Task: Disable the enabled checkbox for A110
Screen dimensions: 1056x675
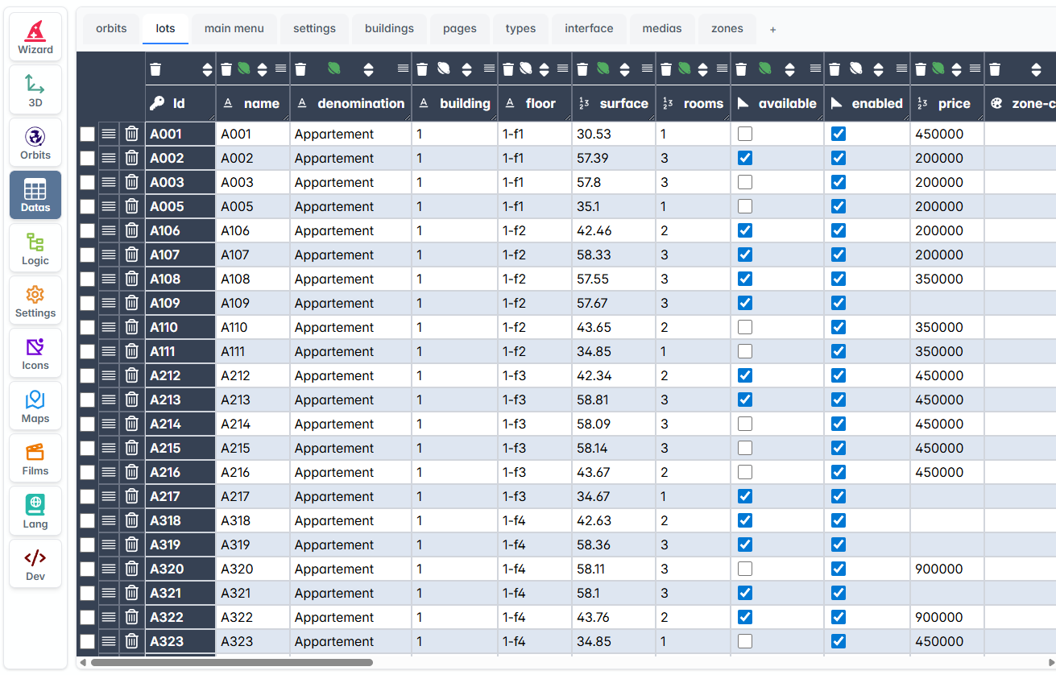Action: click(839, 327)
